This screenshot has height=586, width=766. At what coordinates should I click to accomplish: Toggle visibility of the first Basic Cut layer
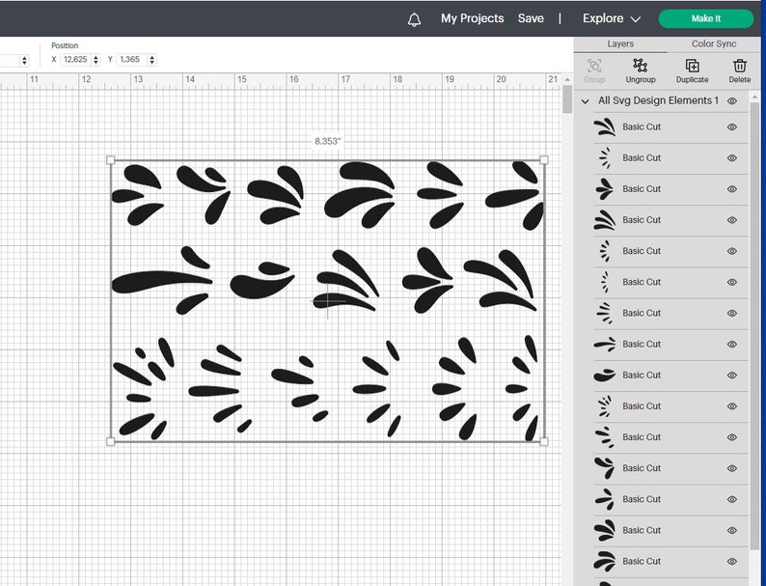point(732,127)
